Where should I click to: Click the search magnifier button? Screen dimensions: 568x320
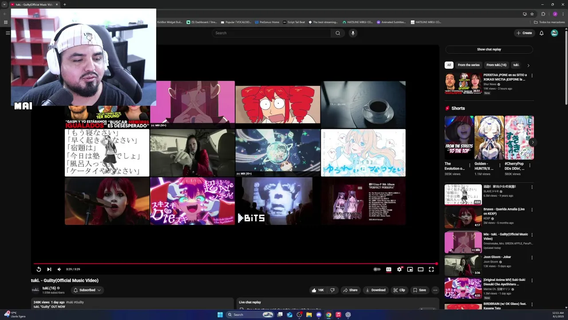click(x=338, y=33)
